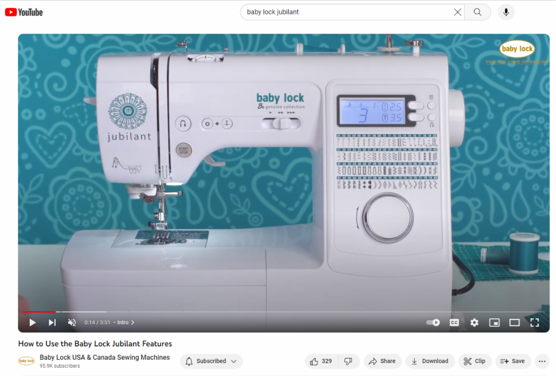Enter full screen mode
Image resolution: width=556 pixels, height=376 pixels.
pos(534,322)
